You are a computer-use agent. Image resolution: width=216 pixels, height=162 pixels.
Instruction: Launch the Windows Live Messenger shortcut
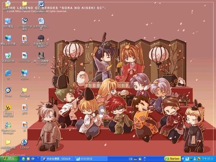click(8, 125)
